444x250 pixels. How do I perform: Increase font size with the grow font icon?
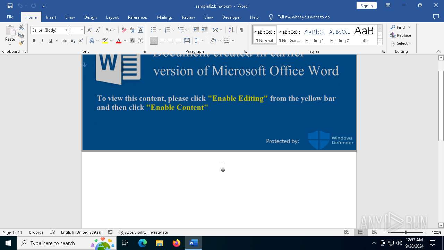[89, 30]
